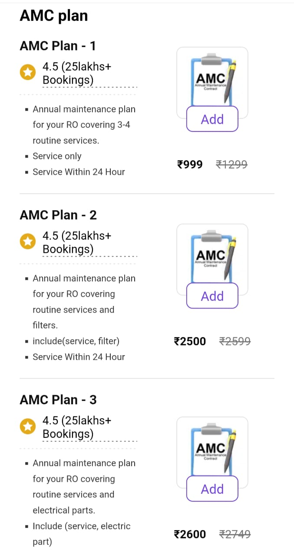Click the "AMC plan" section heading
The image size is (294, 557).
point(54,16)
